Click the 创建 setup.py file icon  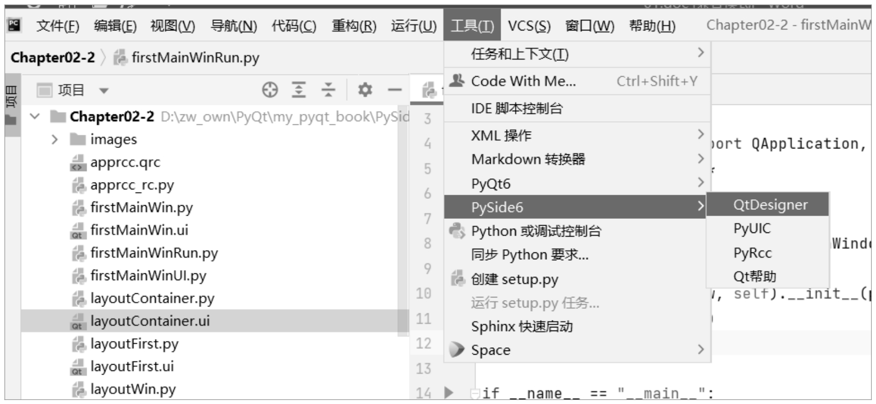(x=457, y=279)
